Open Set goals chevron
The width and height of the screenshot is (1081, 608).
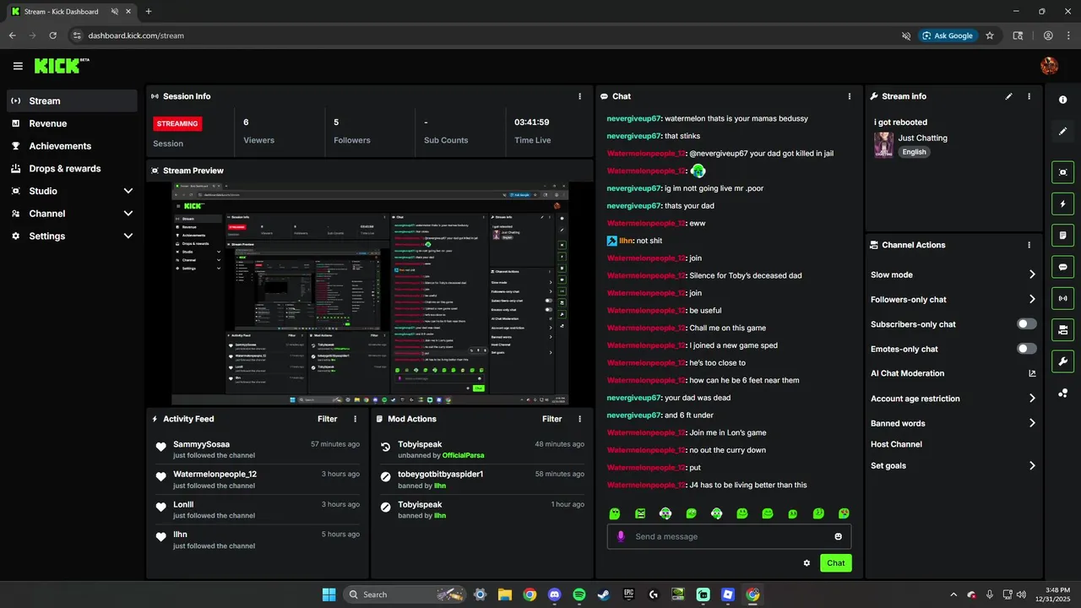coord(1032,465)
